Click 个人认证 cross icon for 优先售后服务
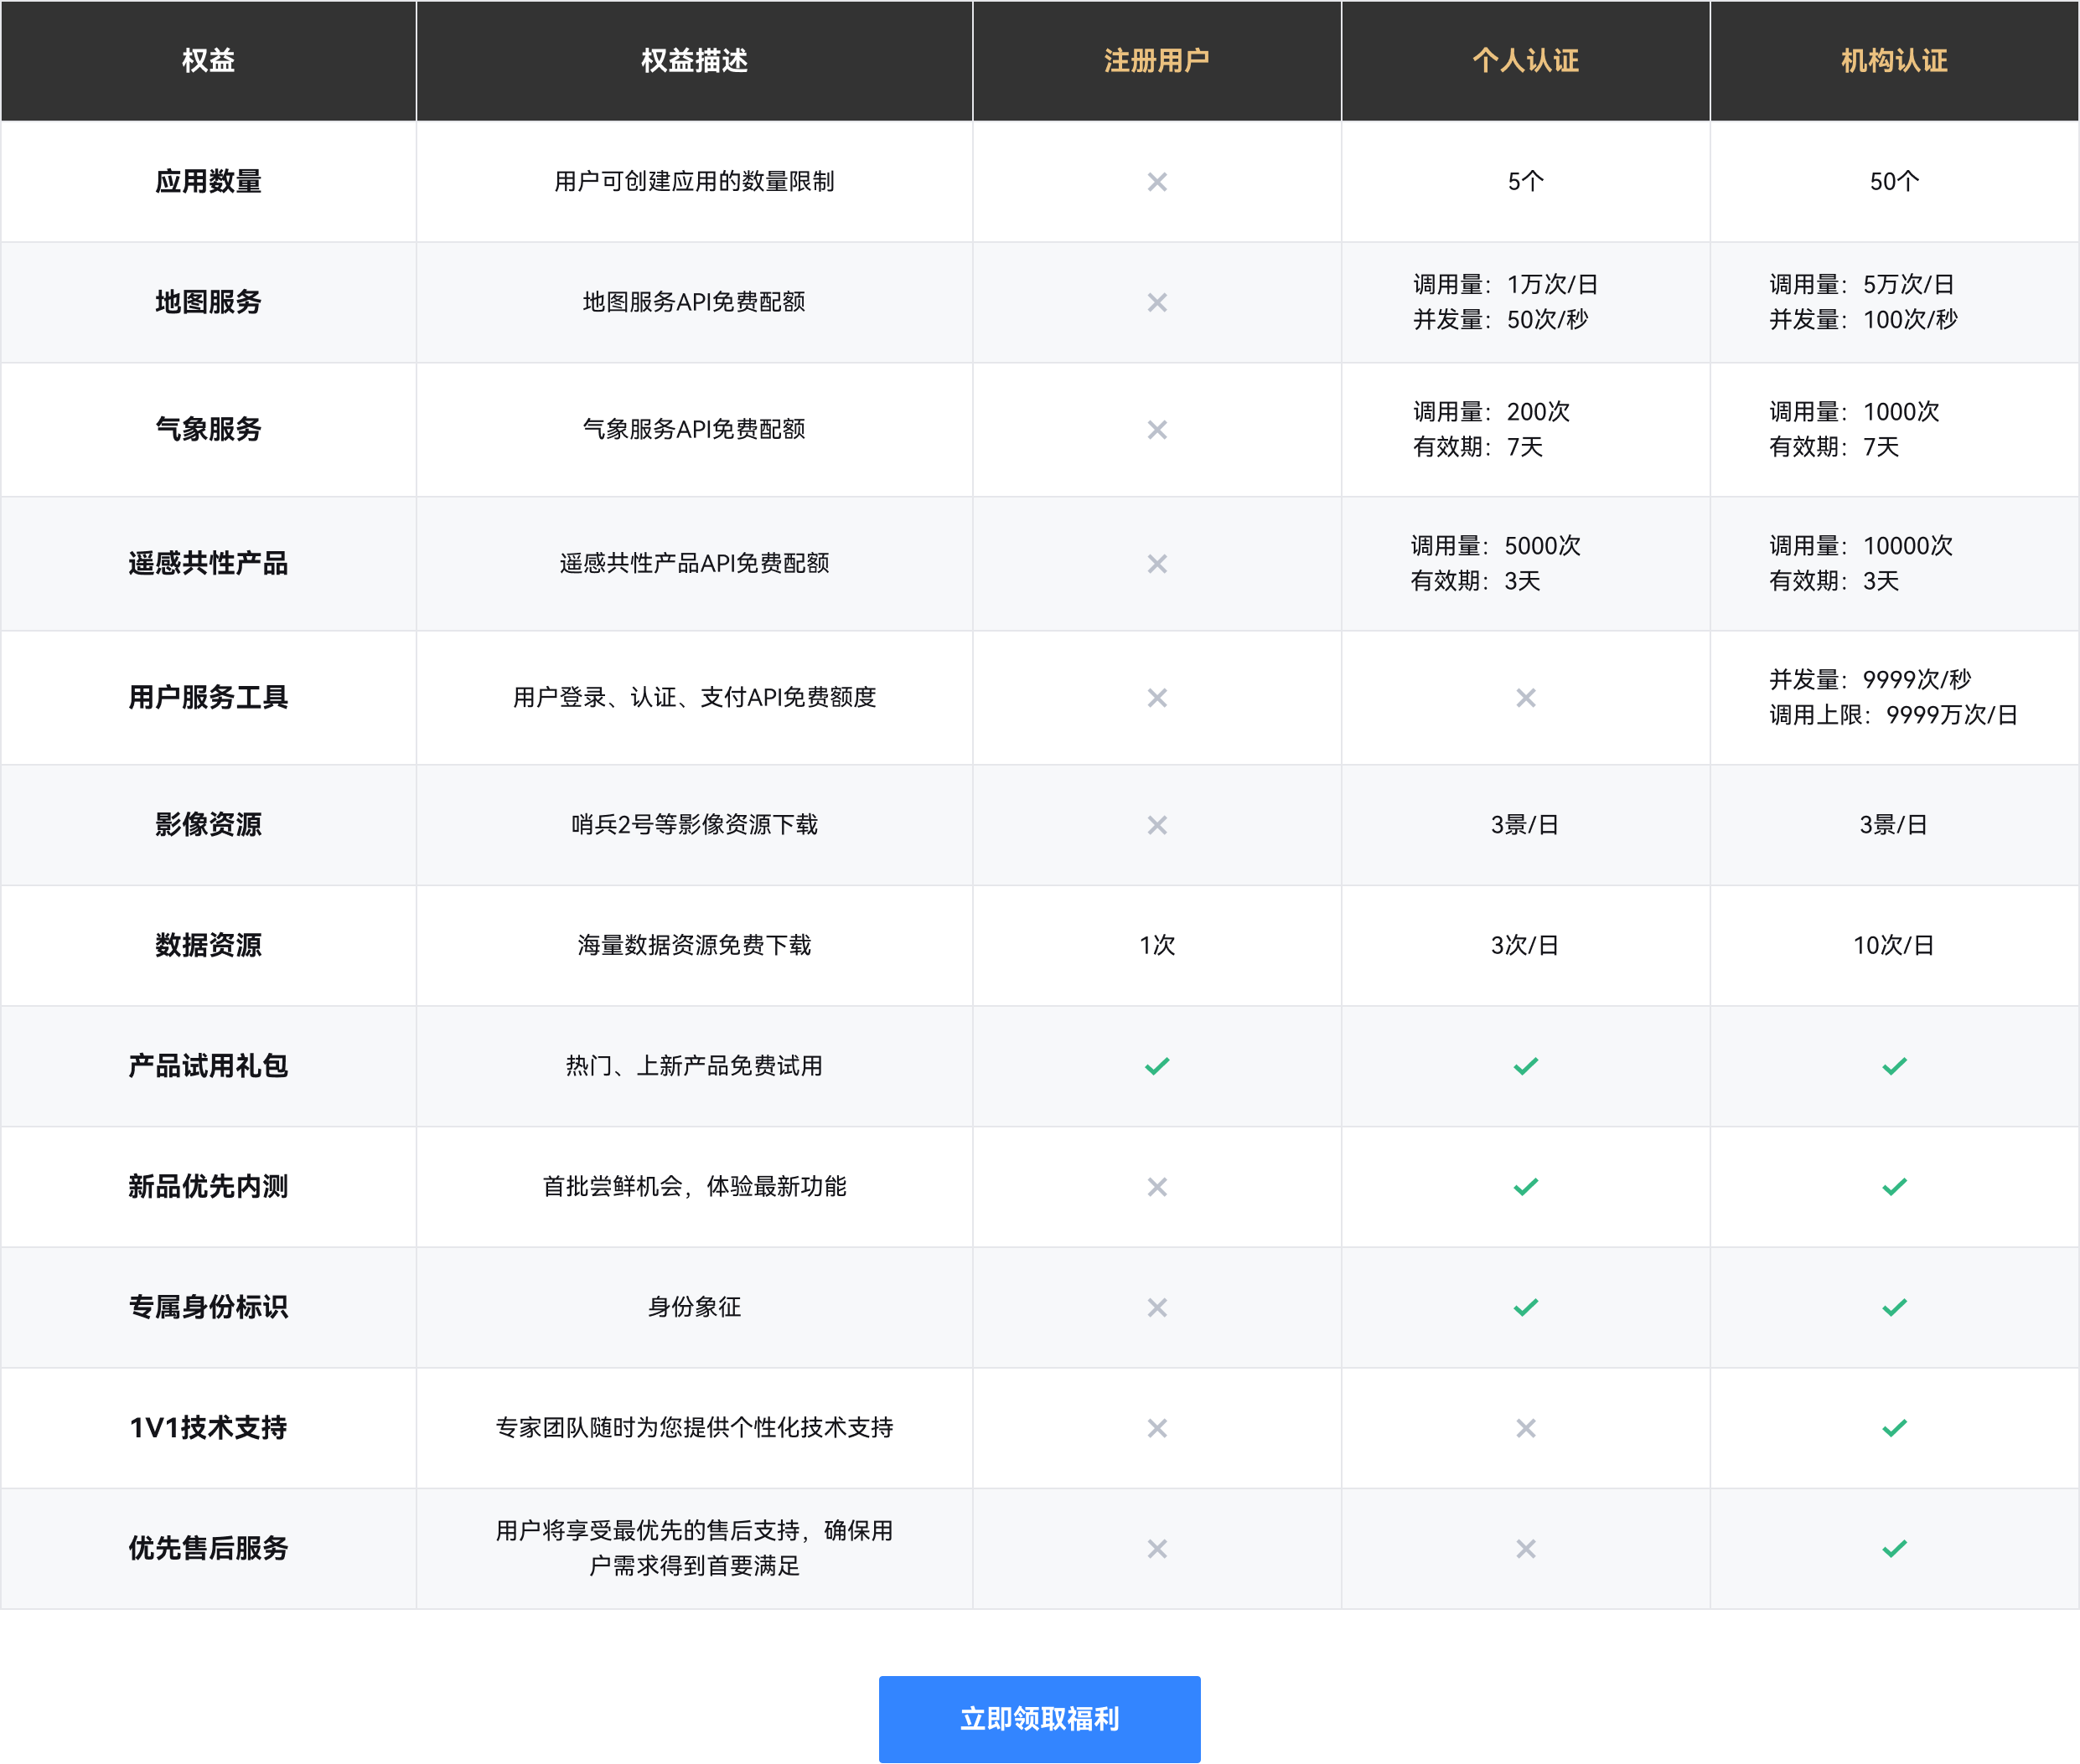The image size is (2080, 1764). tap(1524, 1549)
